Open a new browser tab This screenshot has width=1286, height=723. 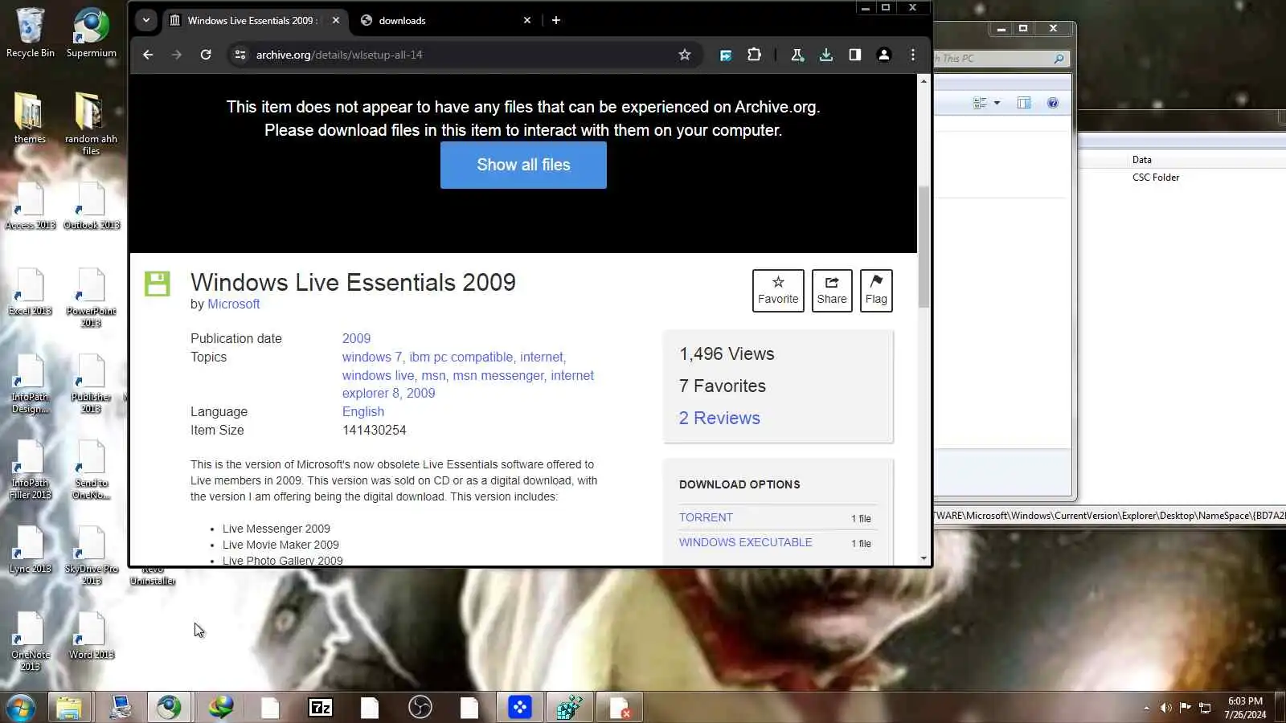click(555, 20)
